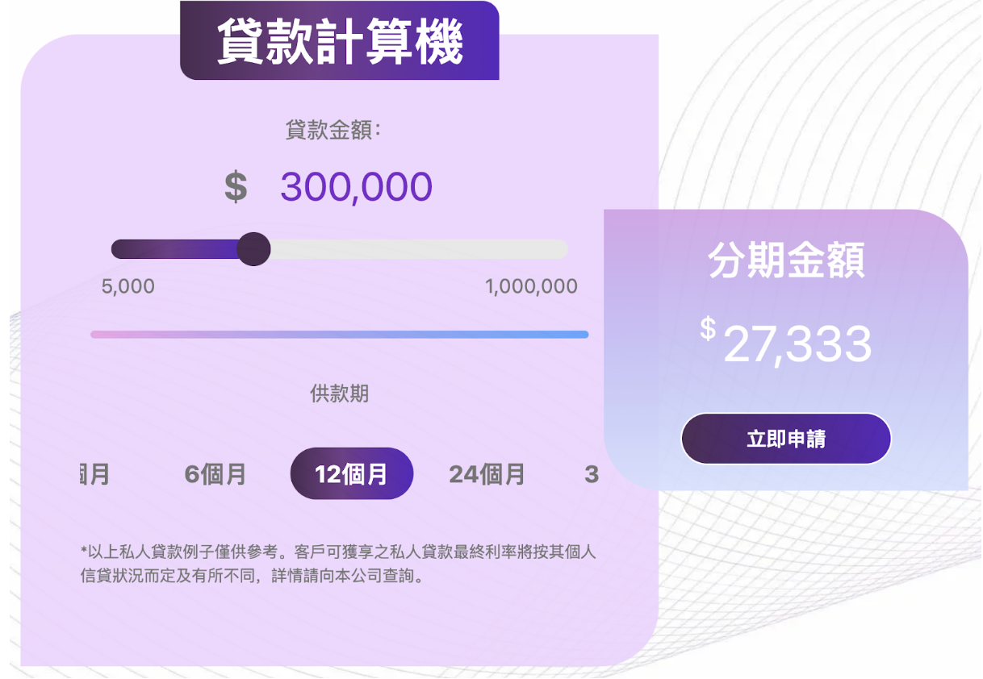Screen dimensions: 983x679
Task: Select the 6個月 repayment period
Action: tap(215, 474)
